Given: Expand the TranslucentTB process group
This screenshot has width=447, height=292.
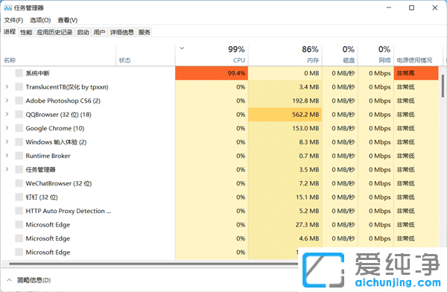Looking at the screenshot, I should [7, 86].
